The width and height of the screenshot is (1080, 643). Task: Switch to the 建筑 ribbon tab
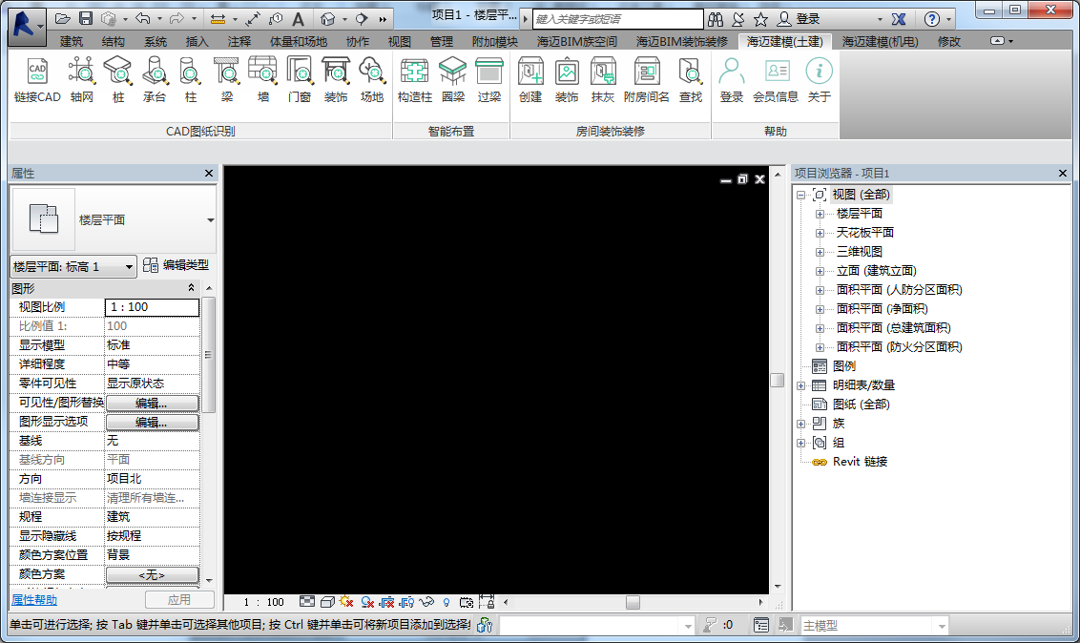(x=71, y=41)
